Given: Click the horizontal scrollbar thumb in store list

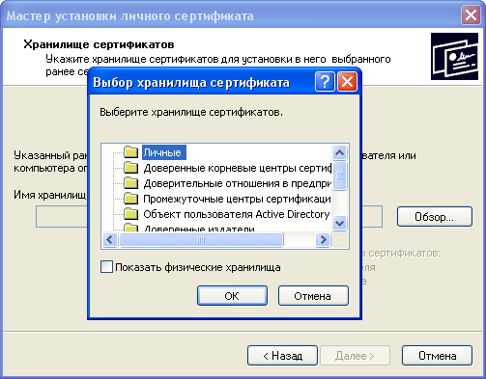Looking at the screenshot, I should click(201, 239).
